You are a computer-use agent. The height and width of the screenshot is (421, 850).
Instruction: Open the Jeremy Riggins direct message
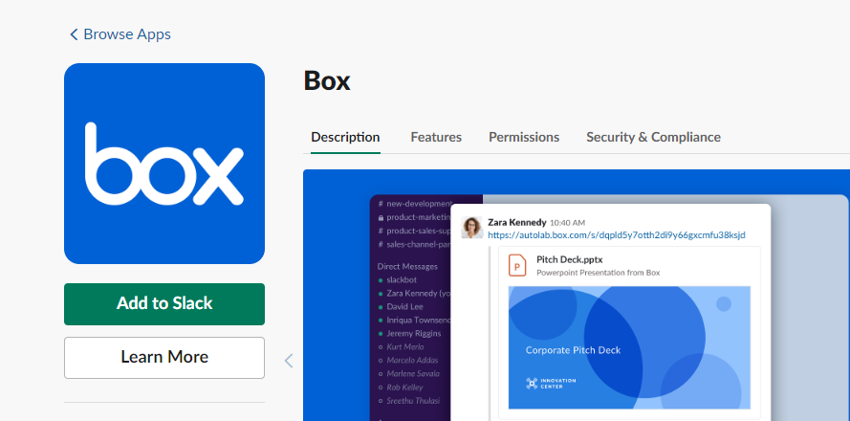(x=409, y=334)
